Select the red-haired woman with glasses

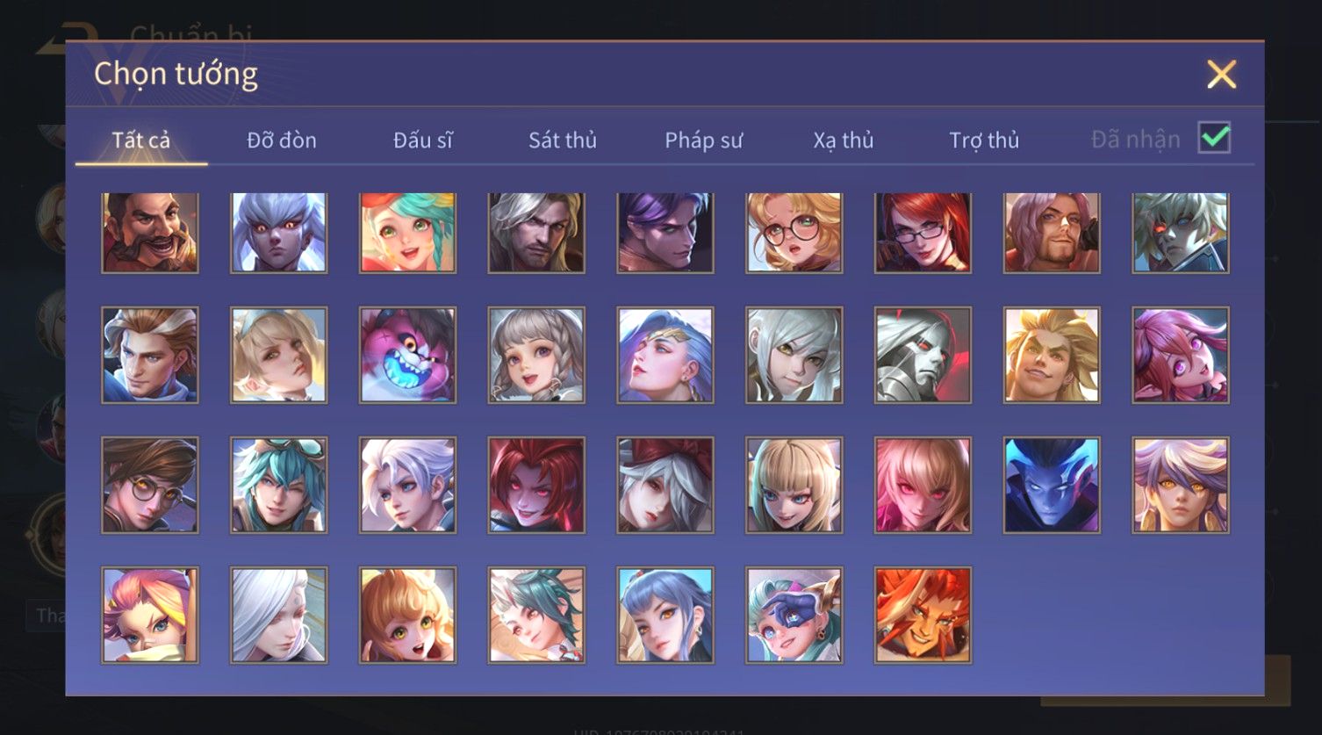click(923, 233)
